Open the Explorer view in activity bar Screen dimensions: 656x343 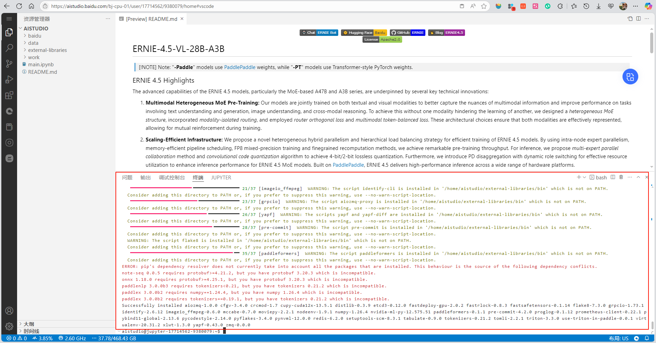pyautogui.click(x=9, y=32)
